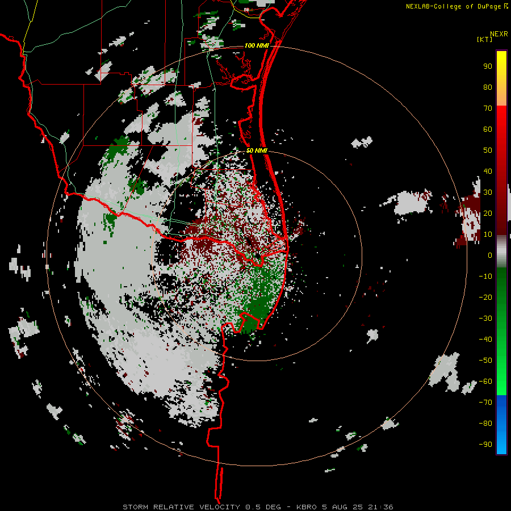Click the 50 NMI range ring label
Screen dimensions: 511x511
[257, 150]
